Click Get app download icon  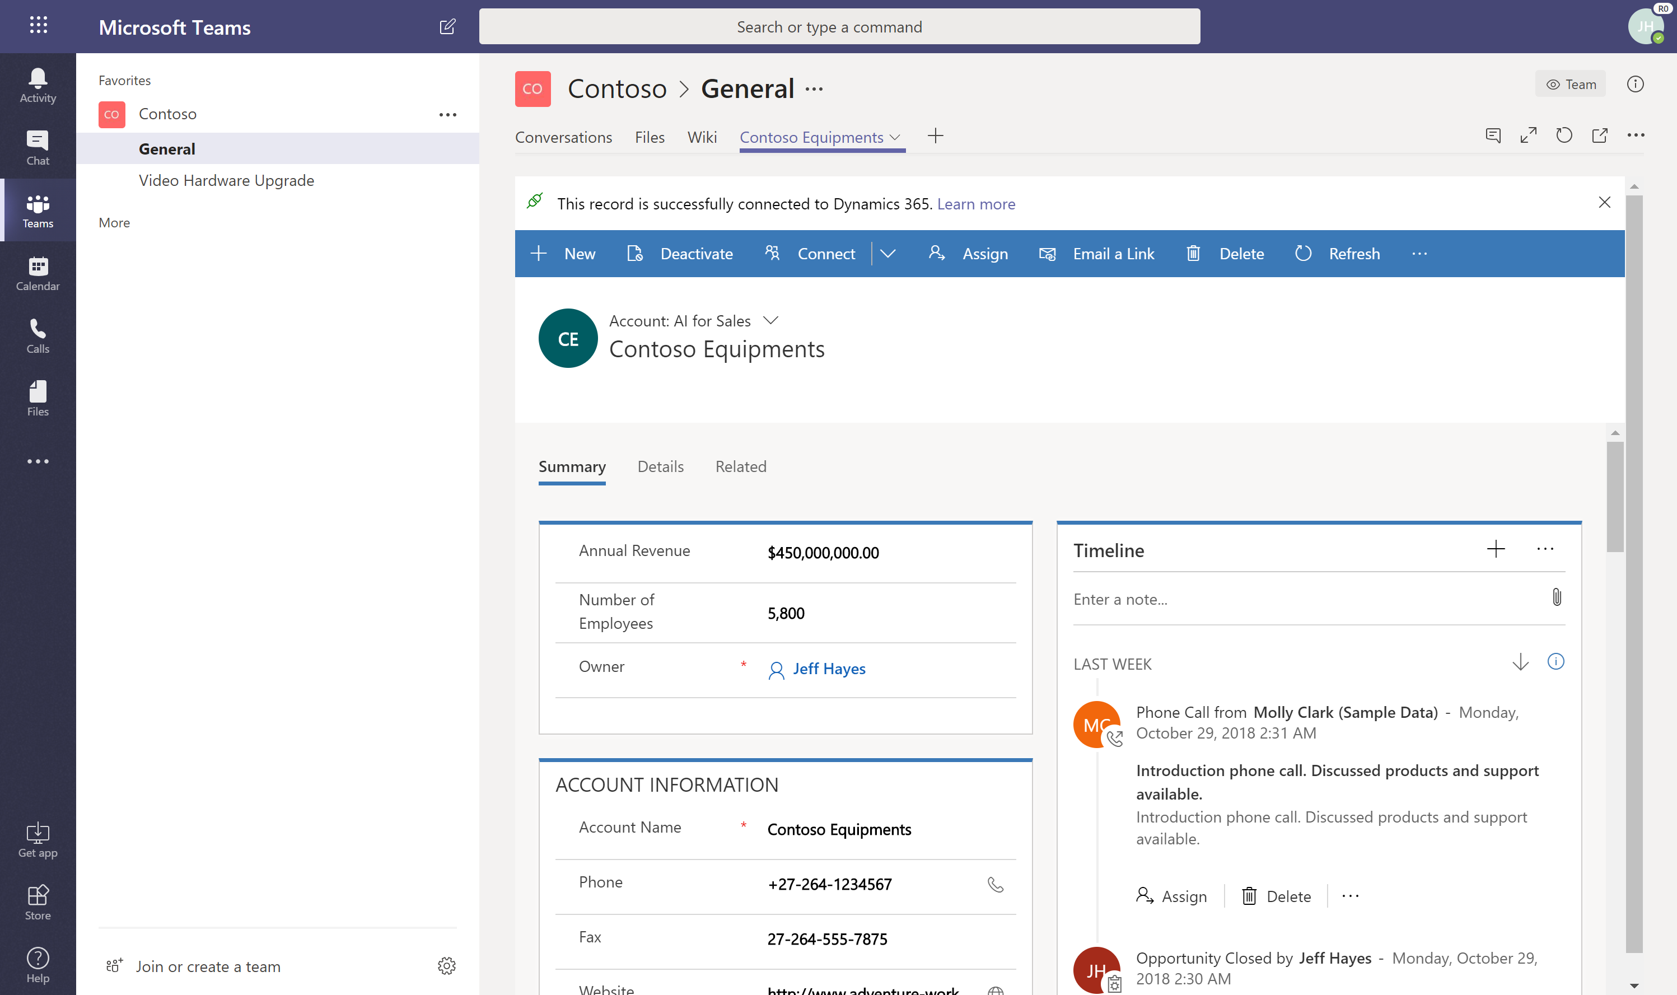click(38, 840)
